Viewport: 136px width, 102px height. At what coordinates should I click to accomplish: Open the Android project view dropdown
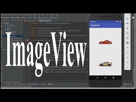(8, 20)
